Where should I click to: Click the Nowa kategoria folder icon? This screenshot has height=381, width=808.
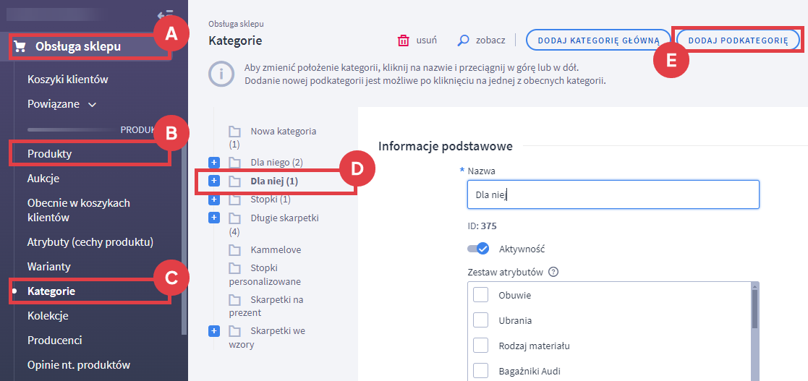click(x=234, y=132)
